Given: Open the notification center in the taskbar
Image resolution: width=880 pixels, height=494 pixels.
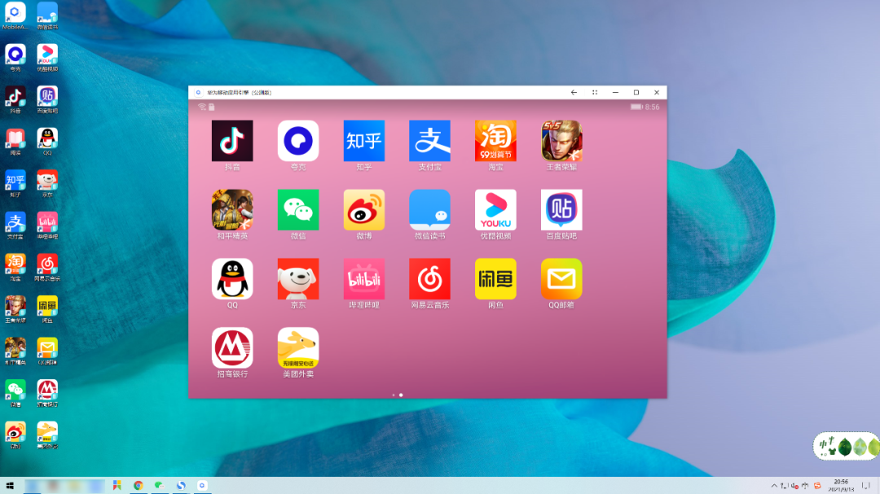Looking at the screenshot, I should [x=866, y=486].
